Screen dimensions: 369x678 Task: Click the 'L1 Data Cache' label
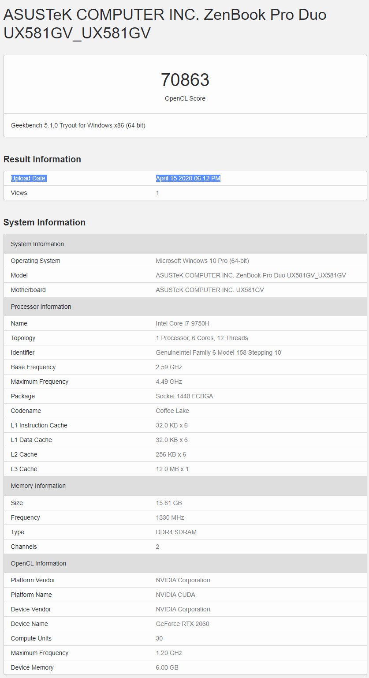point(31,440)
